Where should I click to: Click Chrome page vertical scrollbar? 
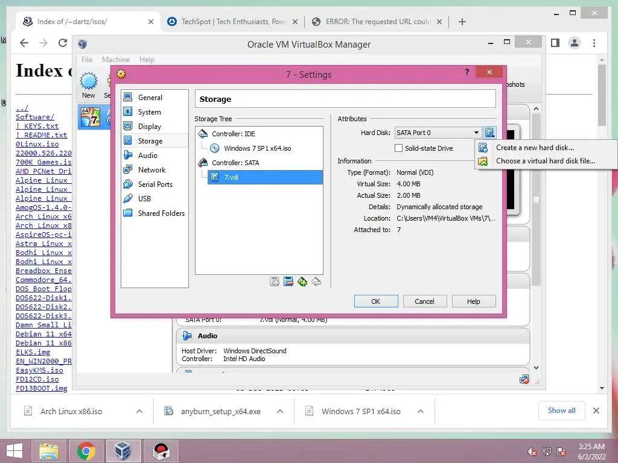point(602,95)
